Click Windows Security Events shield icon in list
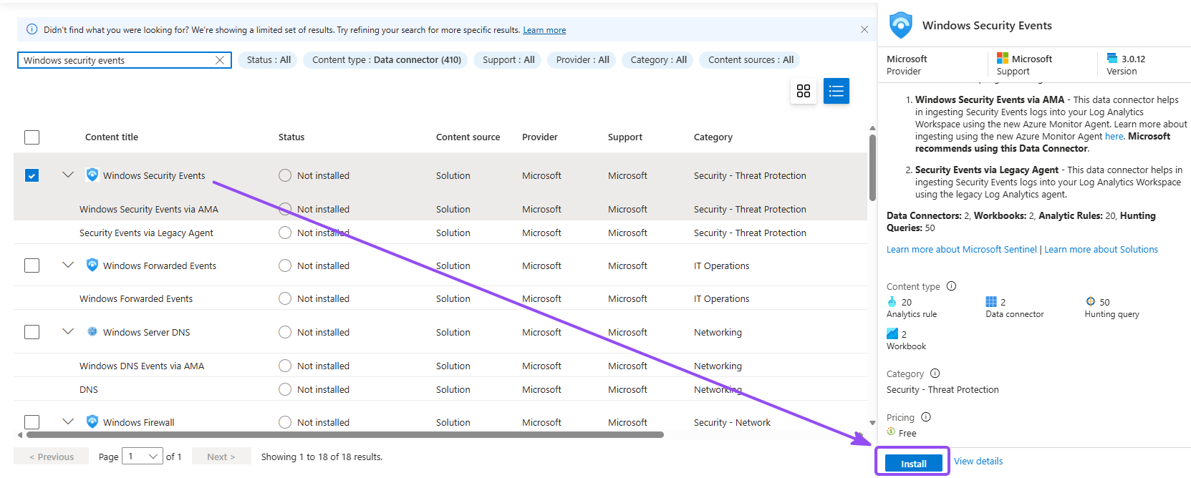The image size is (1191, 478). (x=92, y=175)
